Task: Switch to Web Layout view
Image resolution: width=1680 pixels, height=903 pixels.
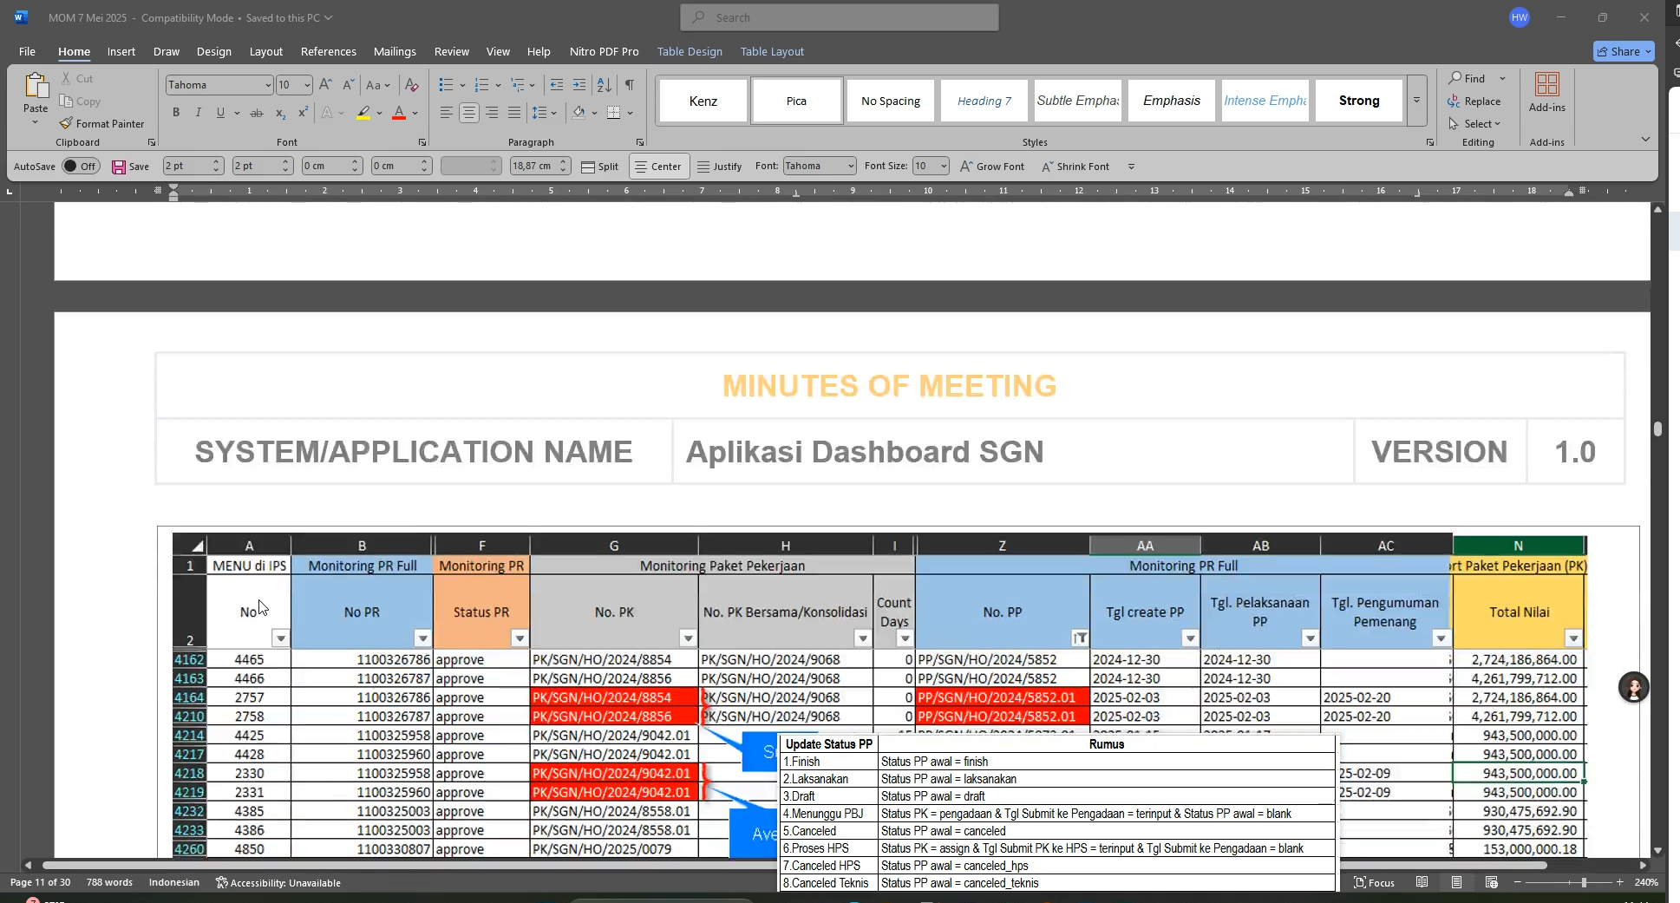Action: click(1492, 882)
